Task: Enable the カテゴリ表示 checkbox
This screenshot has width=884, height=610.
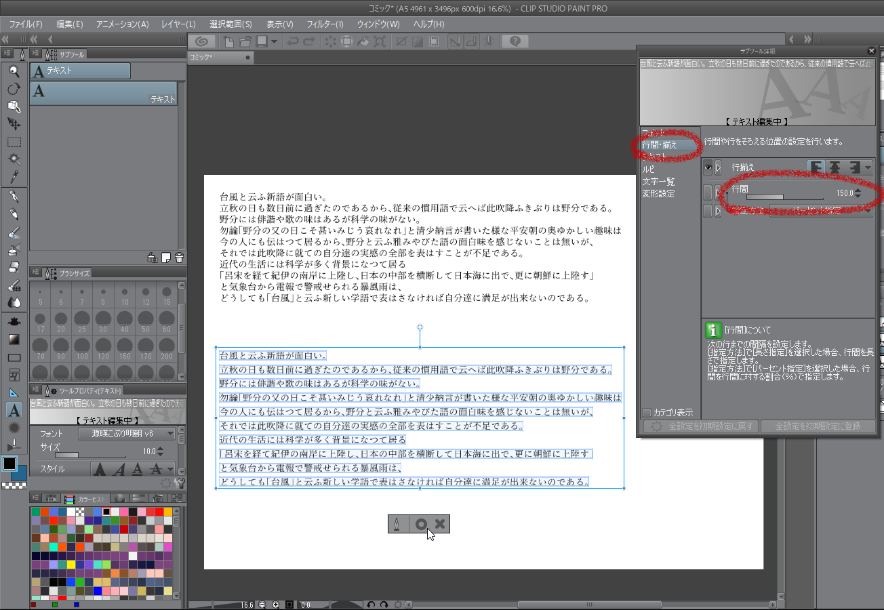Action: 647,412
